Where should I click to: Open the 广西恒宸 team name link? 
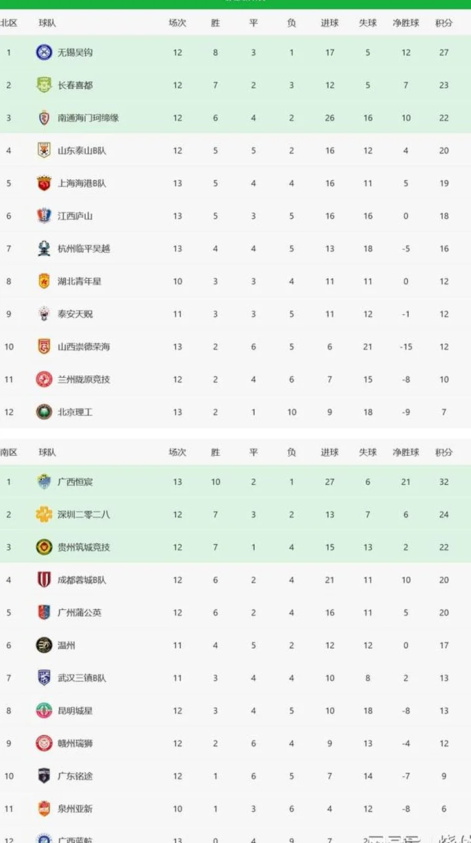point(75,482)
